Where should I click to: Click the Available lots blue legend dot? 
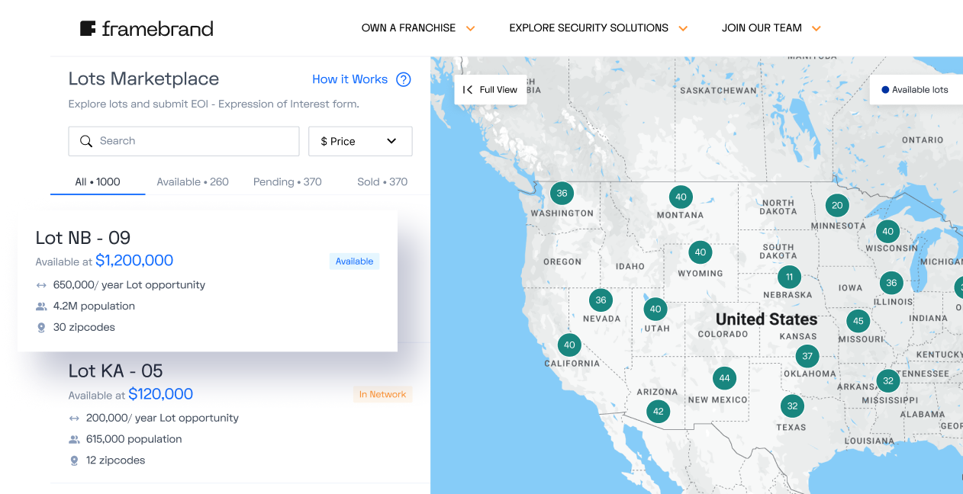(x=885, y=90)
